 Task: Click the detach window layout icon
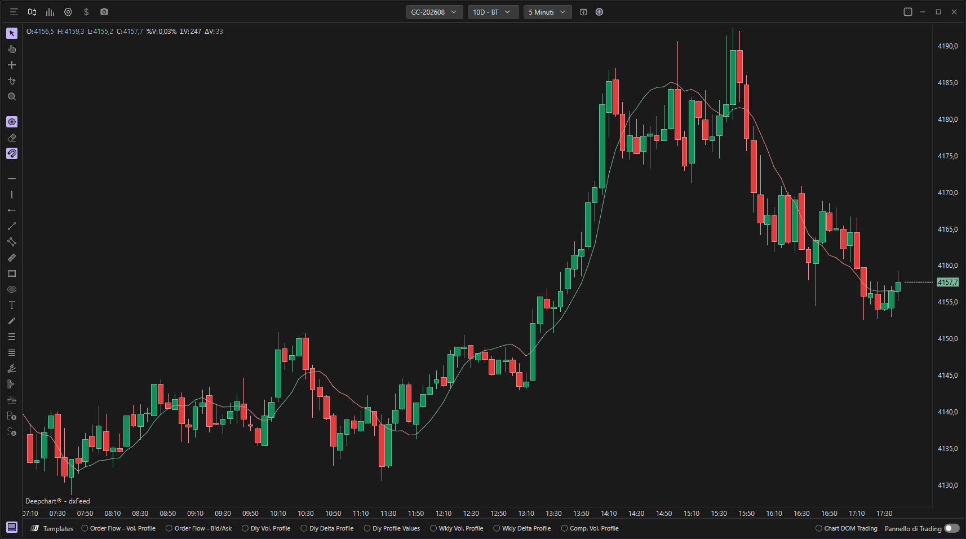tap(583, 12)
